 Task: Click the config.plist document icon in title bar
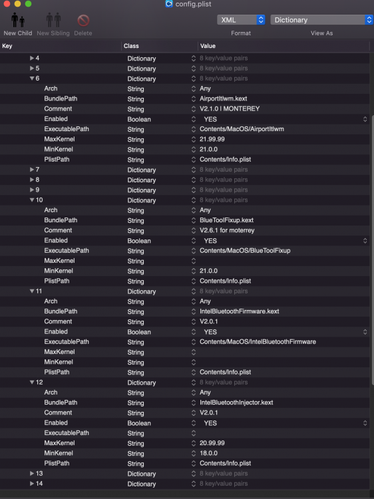point(169,4)
